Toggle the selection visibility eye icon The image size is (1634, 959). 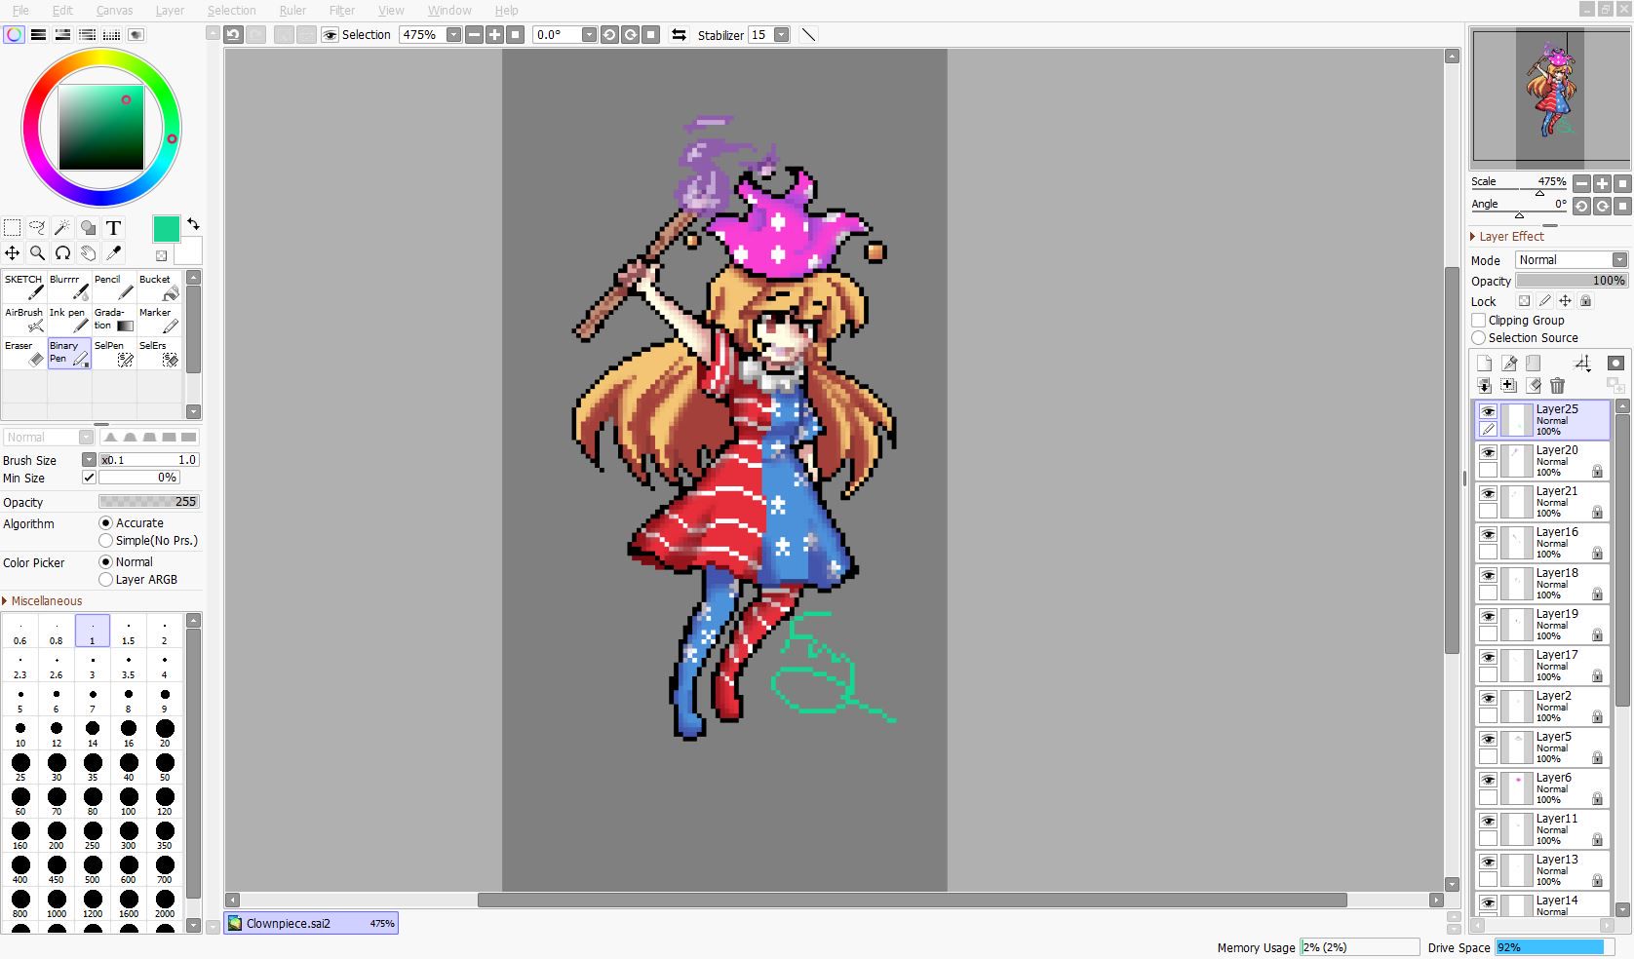(x=331, y=34)
